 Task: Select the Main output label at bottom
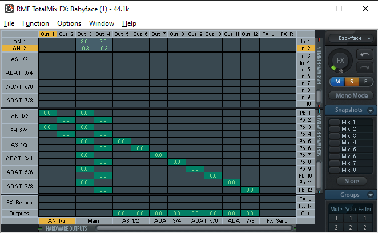94,220
